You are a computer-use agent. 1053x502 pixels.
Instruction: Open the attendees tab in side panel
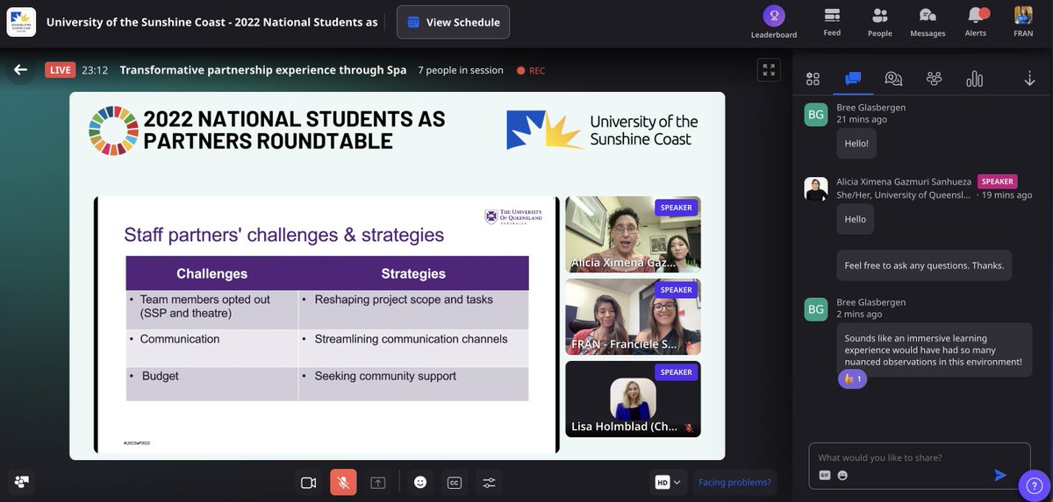934,79
